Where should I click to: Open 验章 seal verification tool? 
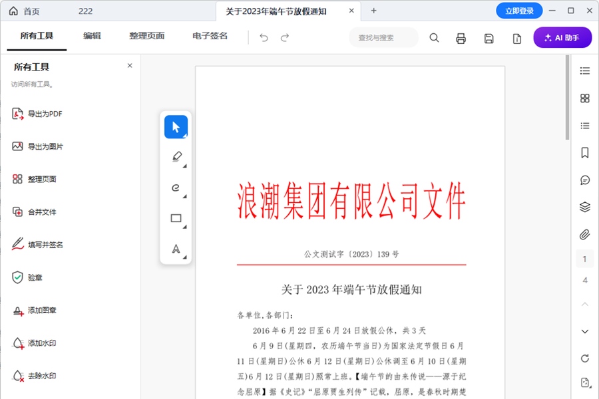tap(27, 277)
